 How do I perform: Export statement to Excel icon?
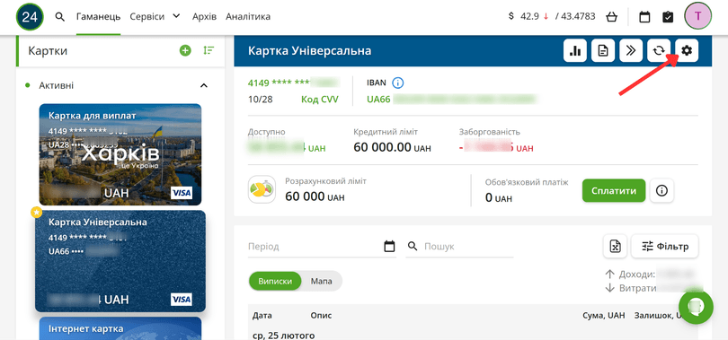[615, 246]
